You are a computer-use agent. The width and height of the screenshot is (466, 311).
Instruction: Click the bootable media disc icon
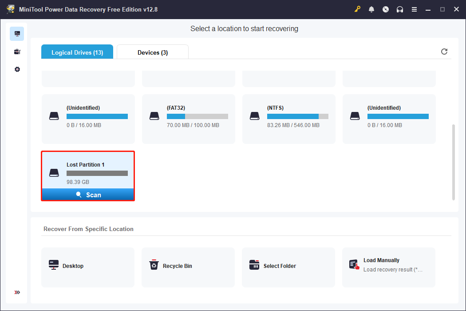click(x=386, y=9)
